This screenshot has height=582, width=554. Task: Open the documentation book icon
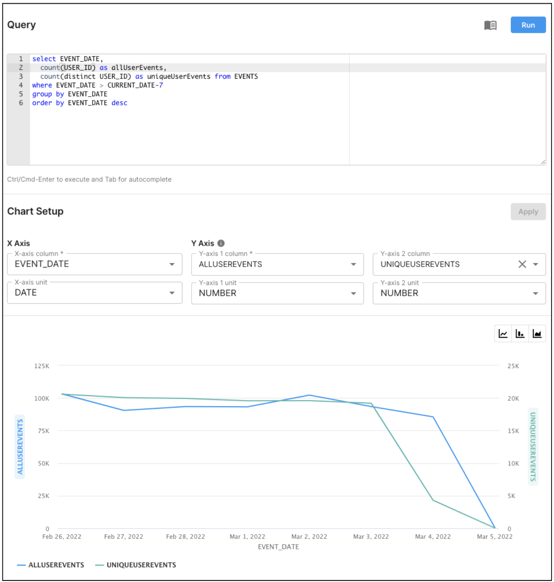pyautogui.click(x=490, y=25)
